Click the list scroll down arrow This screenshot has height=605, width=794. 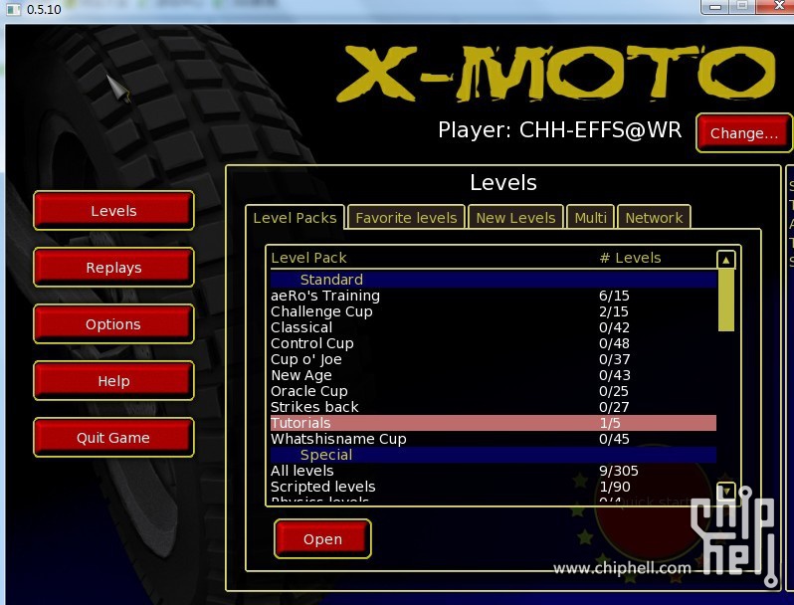(x=725, y=491)
